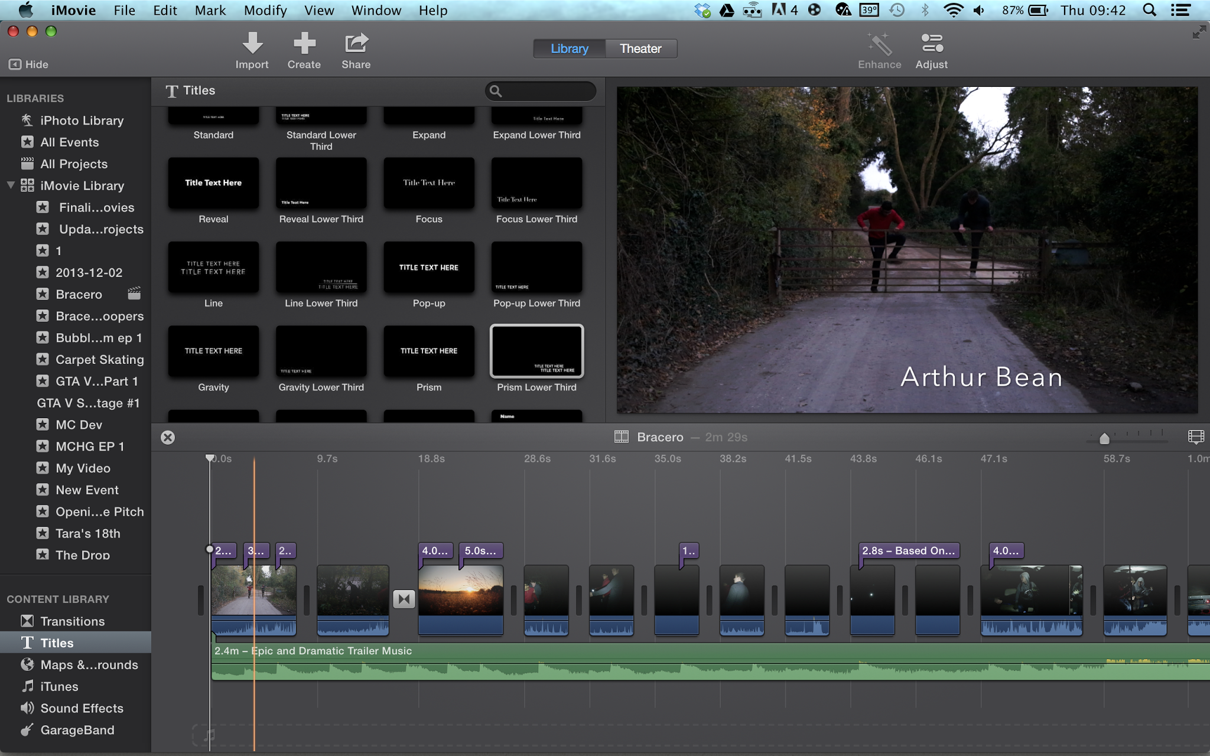1210x756 pixels.
Task: Open the volume control in menu bar
Action: coord(980,10)
